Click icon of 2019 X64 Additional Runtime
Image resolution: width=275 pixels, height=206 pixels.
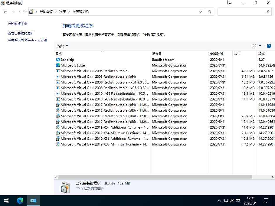(x=58, y=127)
